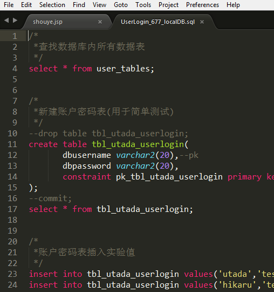274x292 pixels.
Task: Click 'dbpassword' on line 13
Action: pyautogui.click(x=87, y=166)
